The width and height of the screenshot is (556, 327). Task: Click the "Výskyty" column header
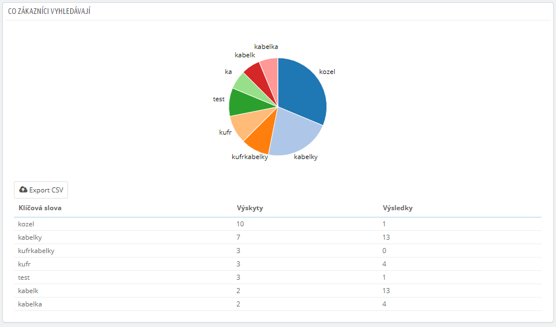(x=250, y=208)
